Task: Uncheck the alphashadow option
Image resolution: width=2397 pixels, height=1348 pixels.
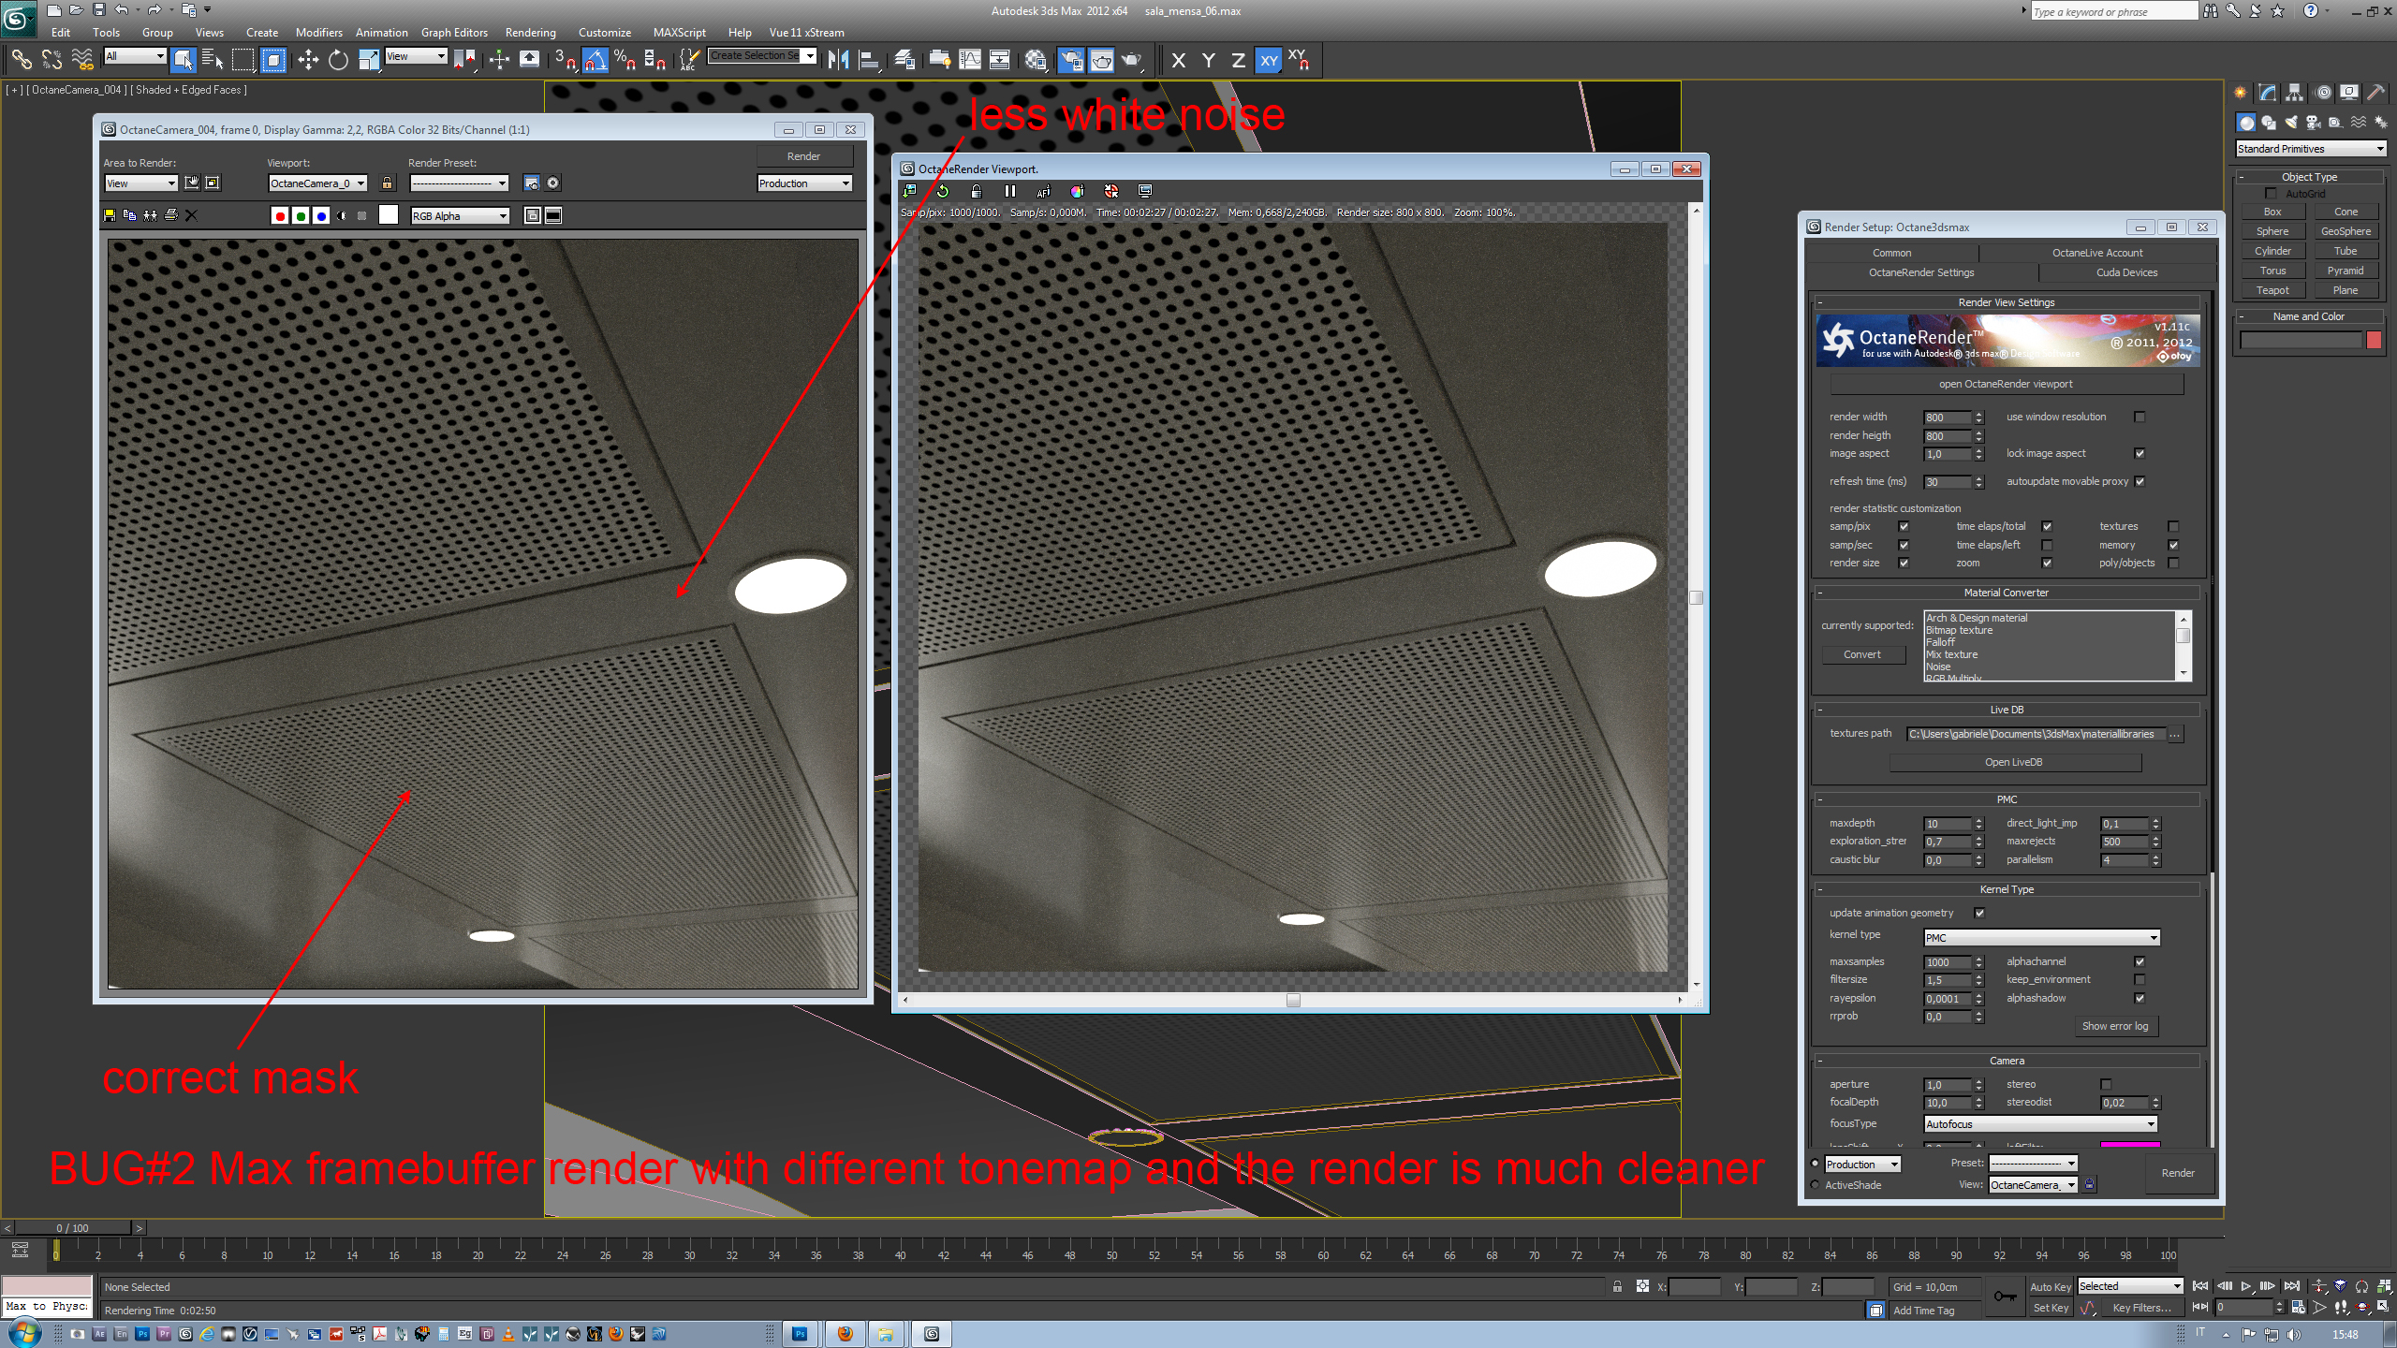Action: click(2139, 998)
